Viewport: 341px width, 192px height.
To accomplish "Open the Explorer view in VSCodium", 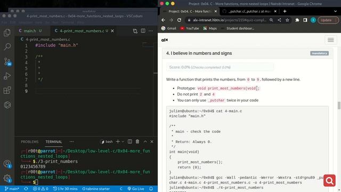I will (x=7, y=33).
